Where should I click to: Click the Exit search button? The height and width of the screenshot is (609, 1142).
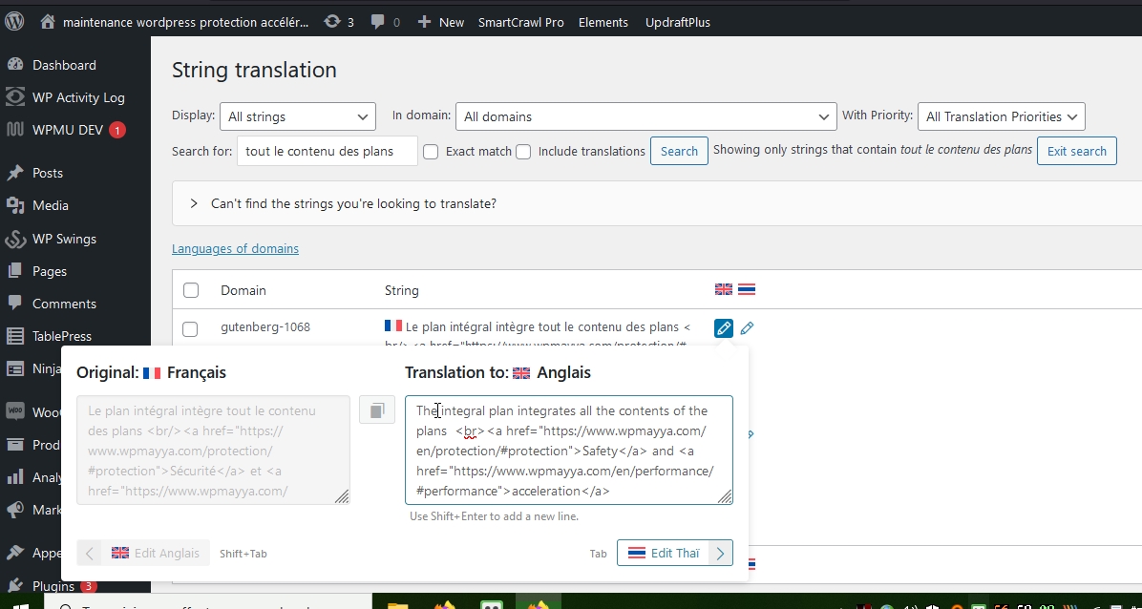click(x=1076, y=151)
